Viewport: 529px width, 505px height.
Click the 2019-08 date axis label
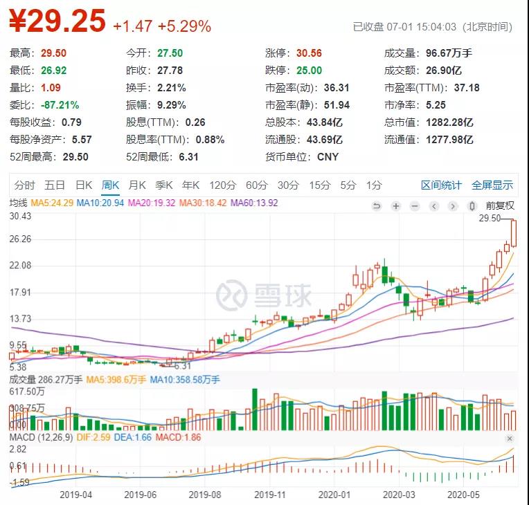tap(205, 495)
